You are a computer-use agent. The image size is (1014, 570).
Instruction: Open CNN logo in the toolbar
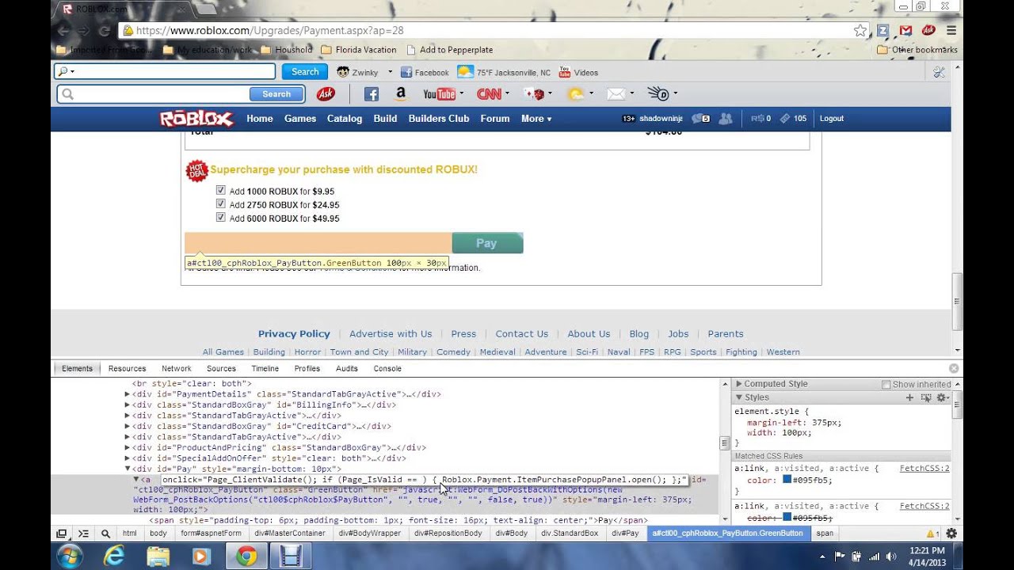coord(489,94)
